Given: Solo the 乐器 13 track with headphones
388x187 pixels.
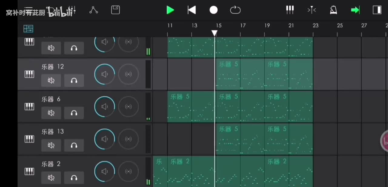Looking at the screenshot, I should click(74, 145).
